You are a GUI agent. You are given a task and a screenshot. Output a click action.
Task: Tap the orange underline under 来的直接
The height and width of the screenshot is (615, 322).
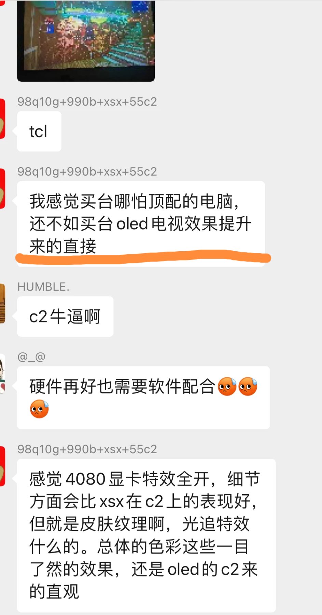click(143, 257)
